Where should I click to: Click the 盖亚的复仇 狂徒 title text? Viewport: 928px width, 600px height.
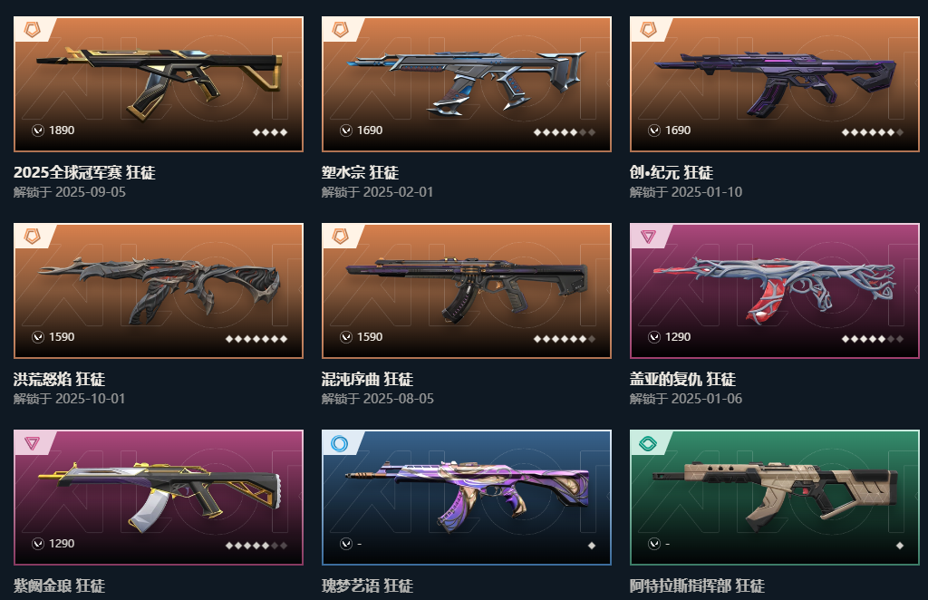coord(682,379)
